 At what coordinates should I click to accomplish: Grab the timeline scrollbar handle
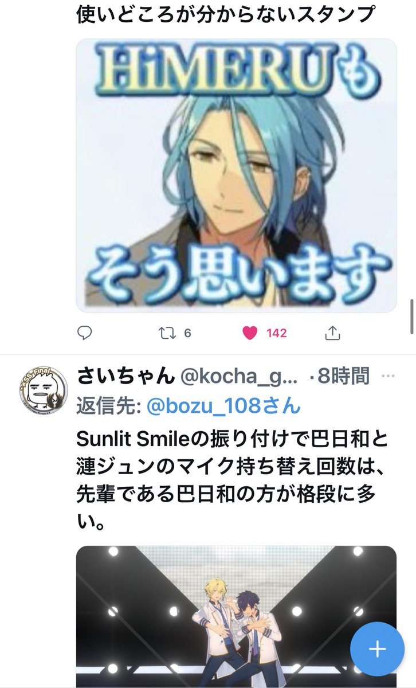412,316
